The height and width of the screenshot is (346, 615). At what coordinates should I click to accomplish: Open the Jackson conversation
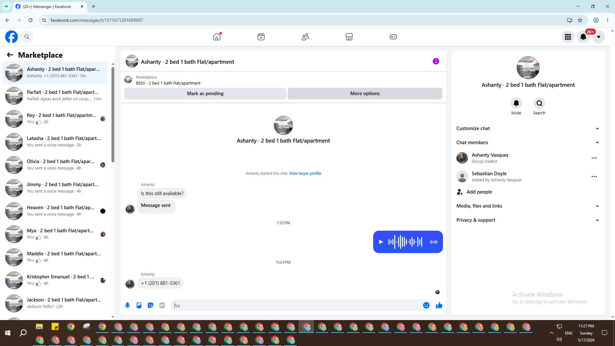[55, 303]
